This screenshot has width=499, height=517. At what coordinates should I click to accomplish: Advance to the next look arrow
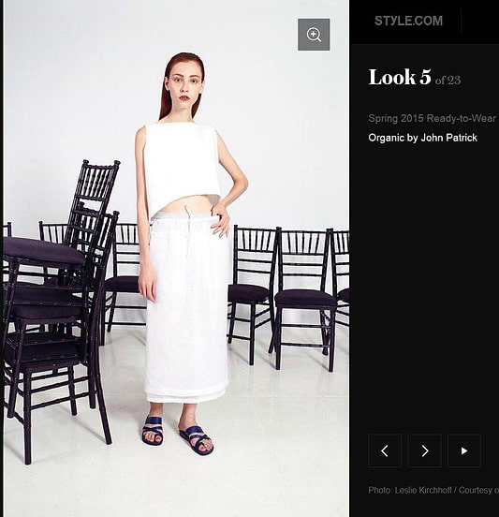[x=424, y=451]
